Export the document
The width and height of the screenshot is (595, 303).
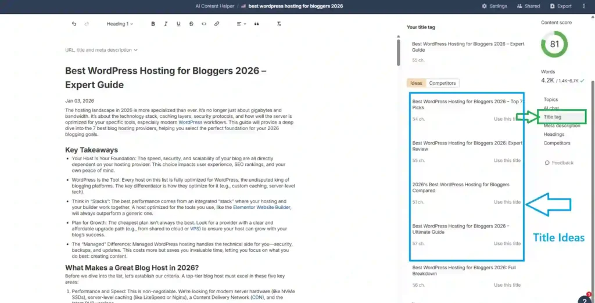[561, 6]
